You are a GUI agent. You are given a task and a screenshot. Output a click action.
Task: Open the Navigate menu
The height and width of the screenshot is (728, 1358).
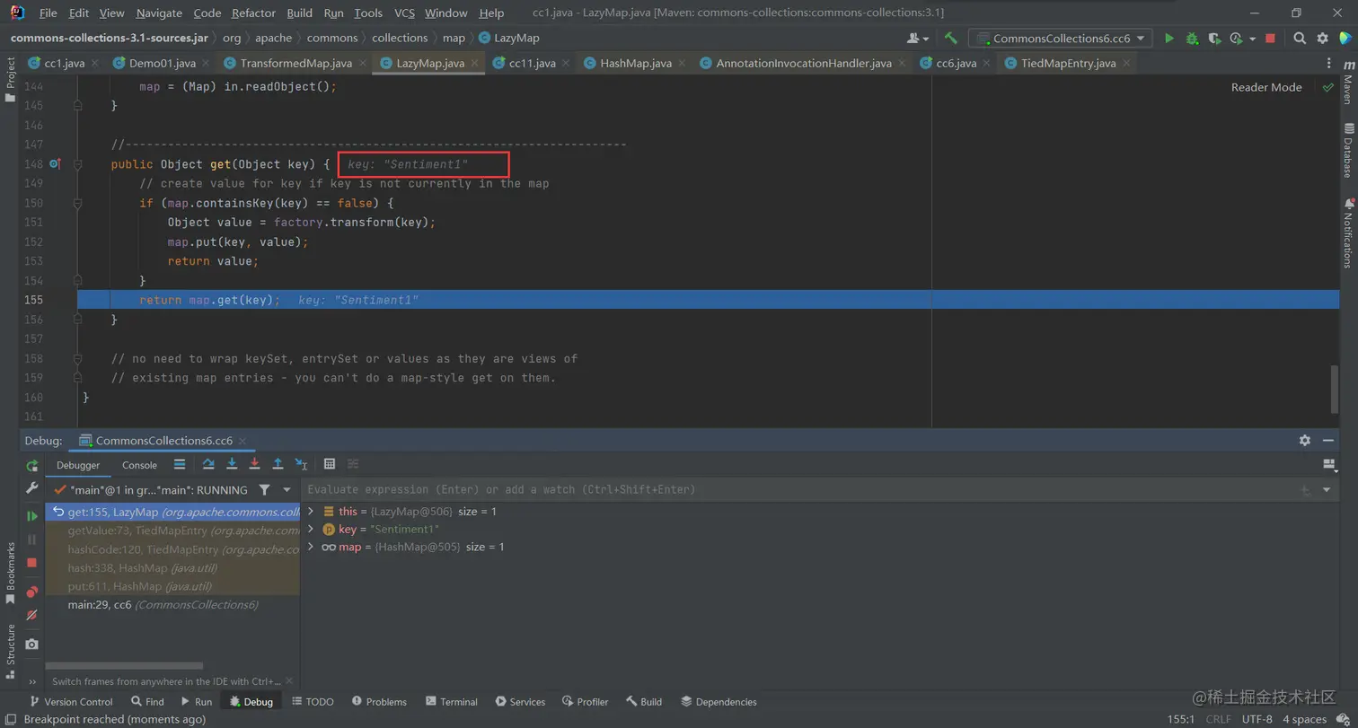pyautogui.click(x=159, y=13)
